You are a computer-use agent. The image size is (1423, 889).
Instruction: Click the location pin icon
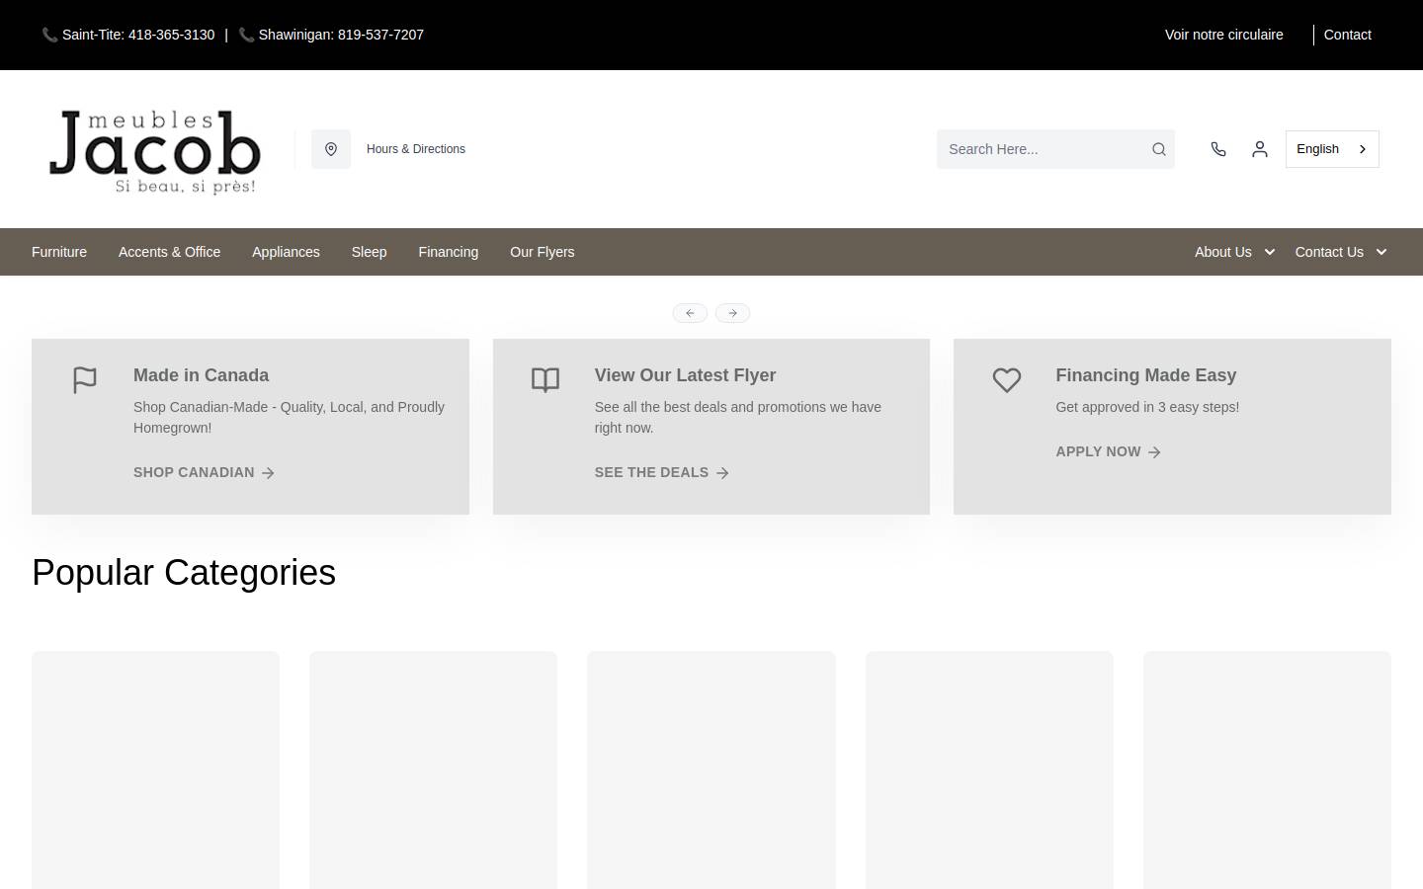coord(331,149)
